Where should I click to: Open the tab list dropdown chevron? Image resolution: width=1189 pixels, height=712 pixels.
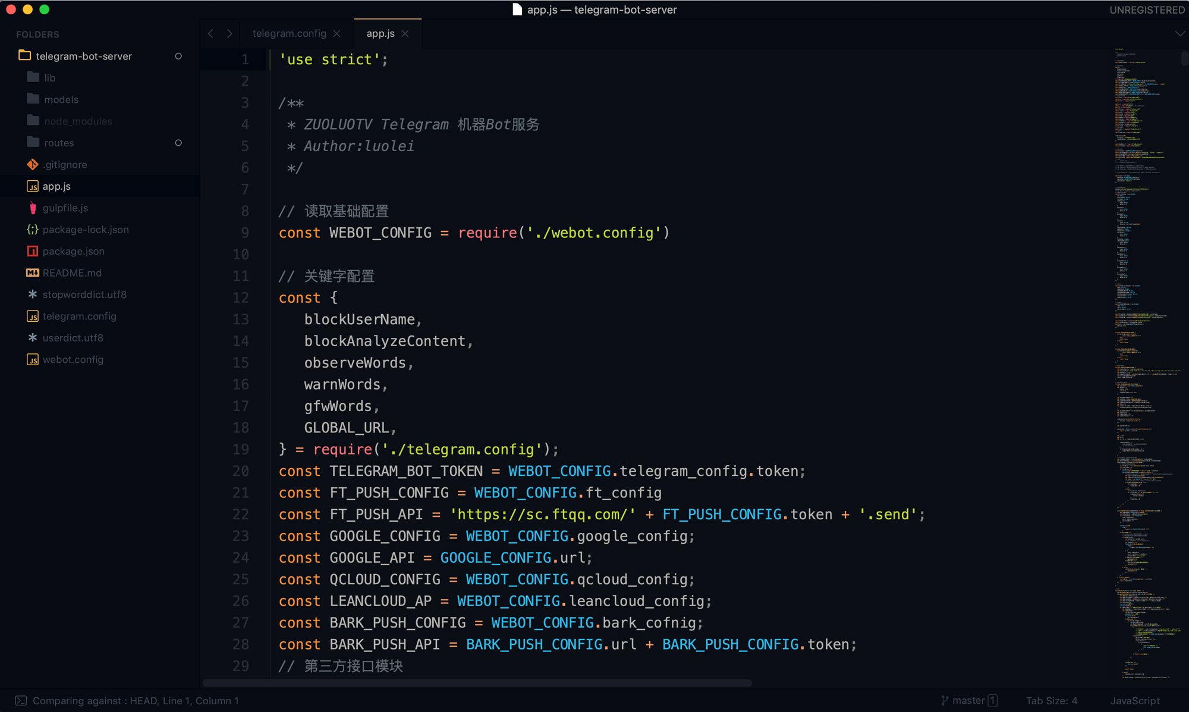coord(1179,34)
